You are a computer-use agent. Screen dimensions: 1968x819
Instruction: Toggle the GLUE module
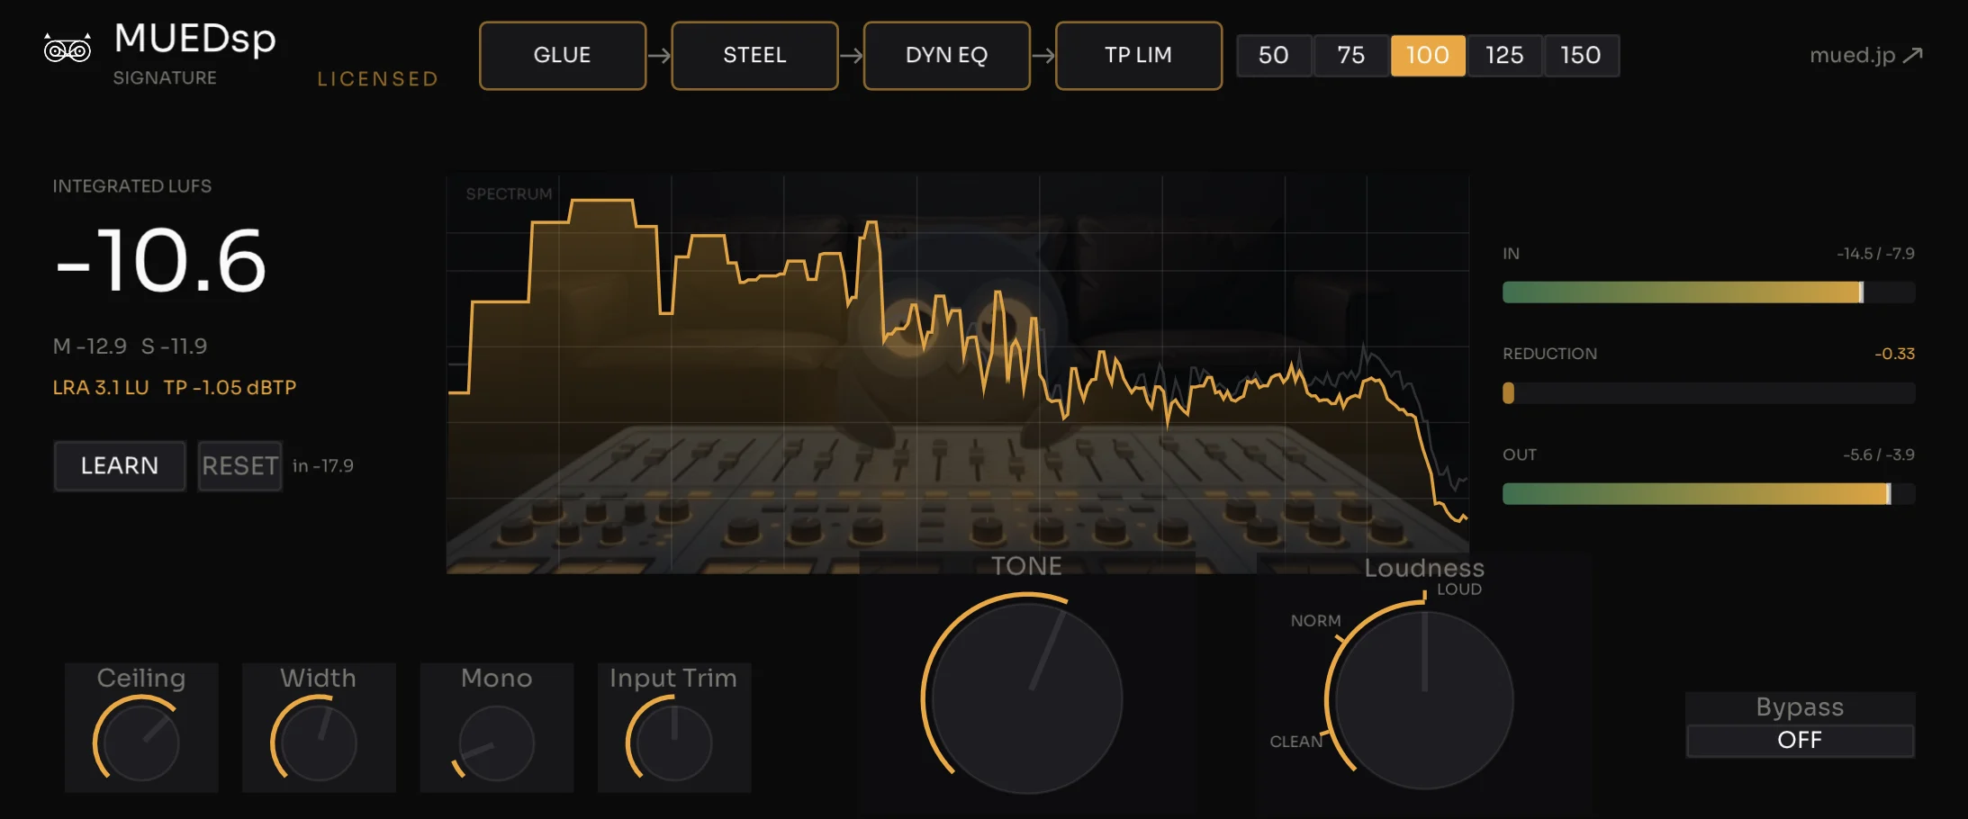point(563,56)
